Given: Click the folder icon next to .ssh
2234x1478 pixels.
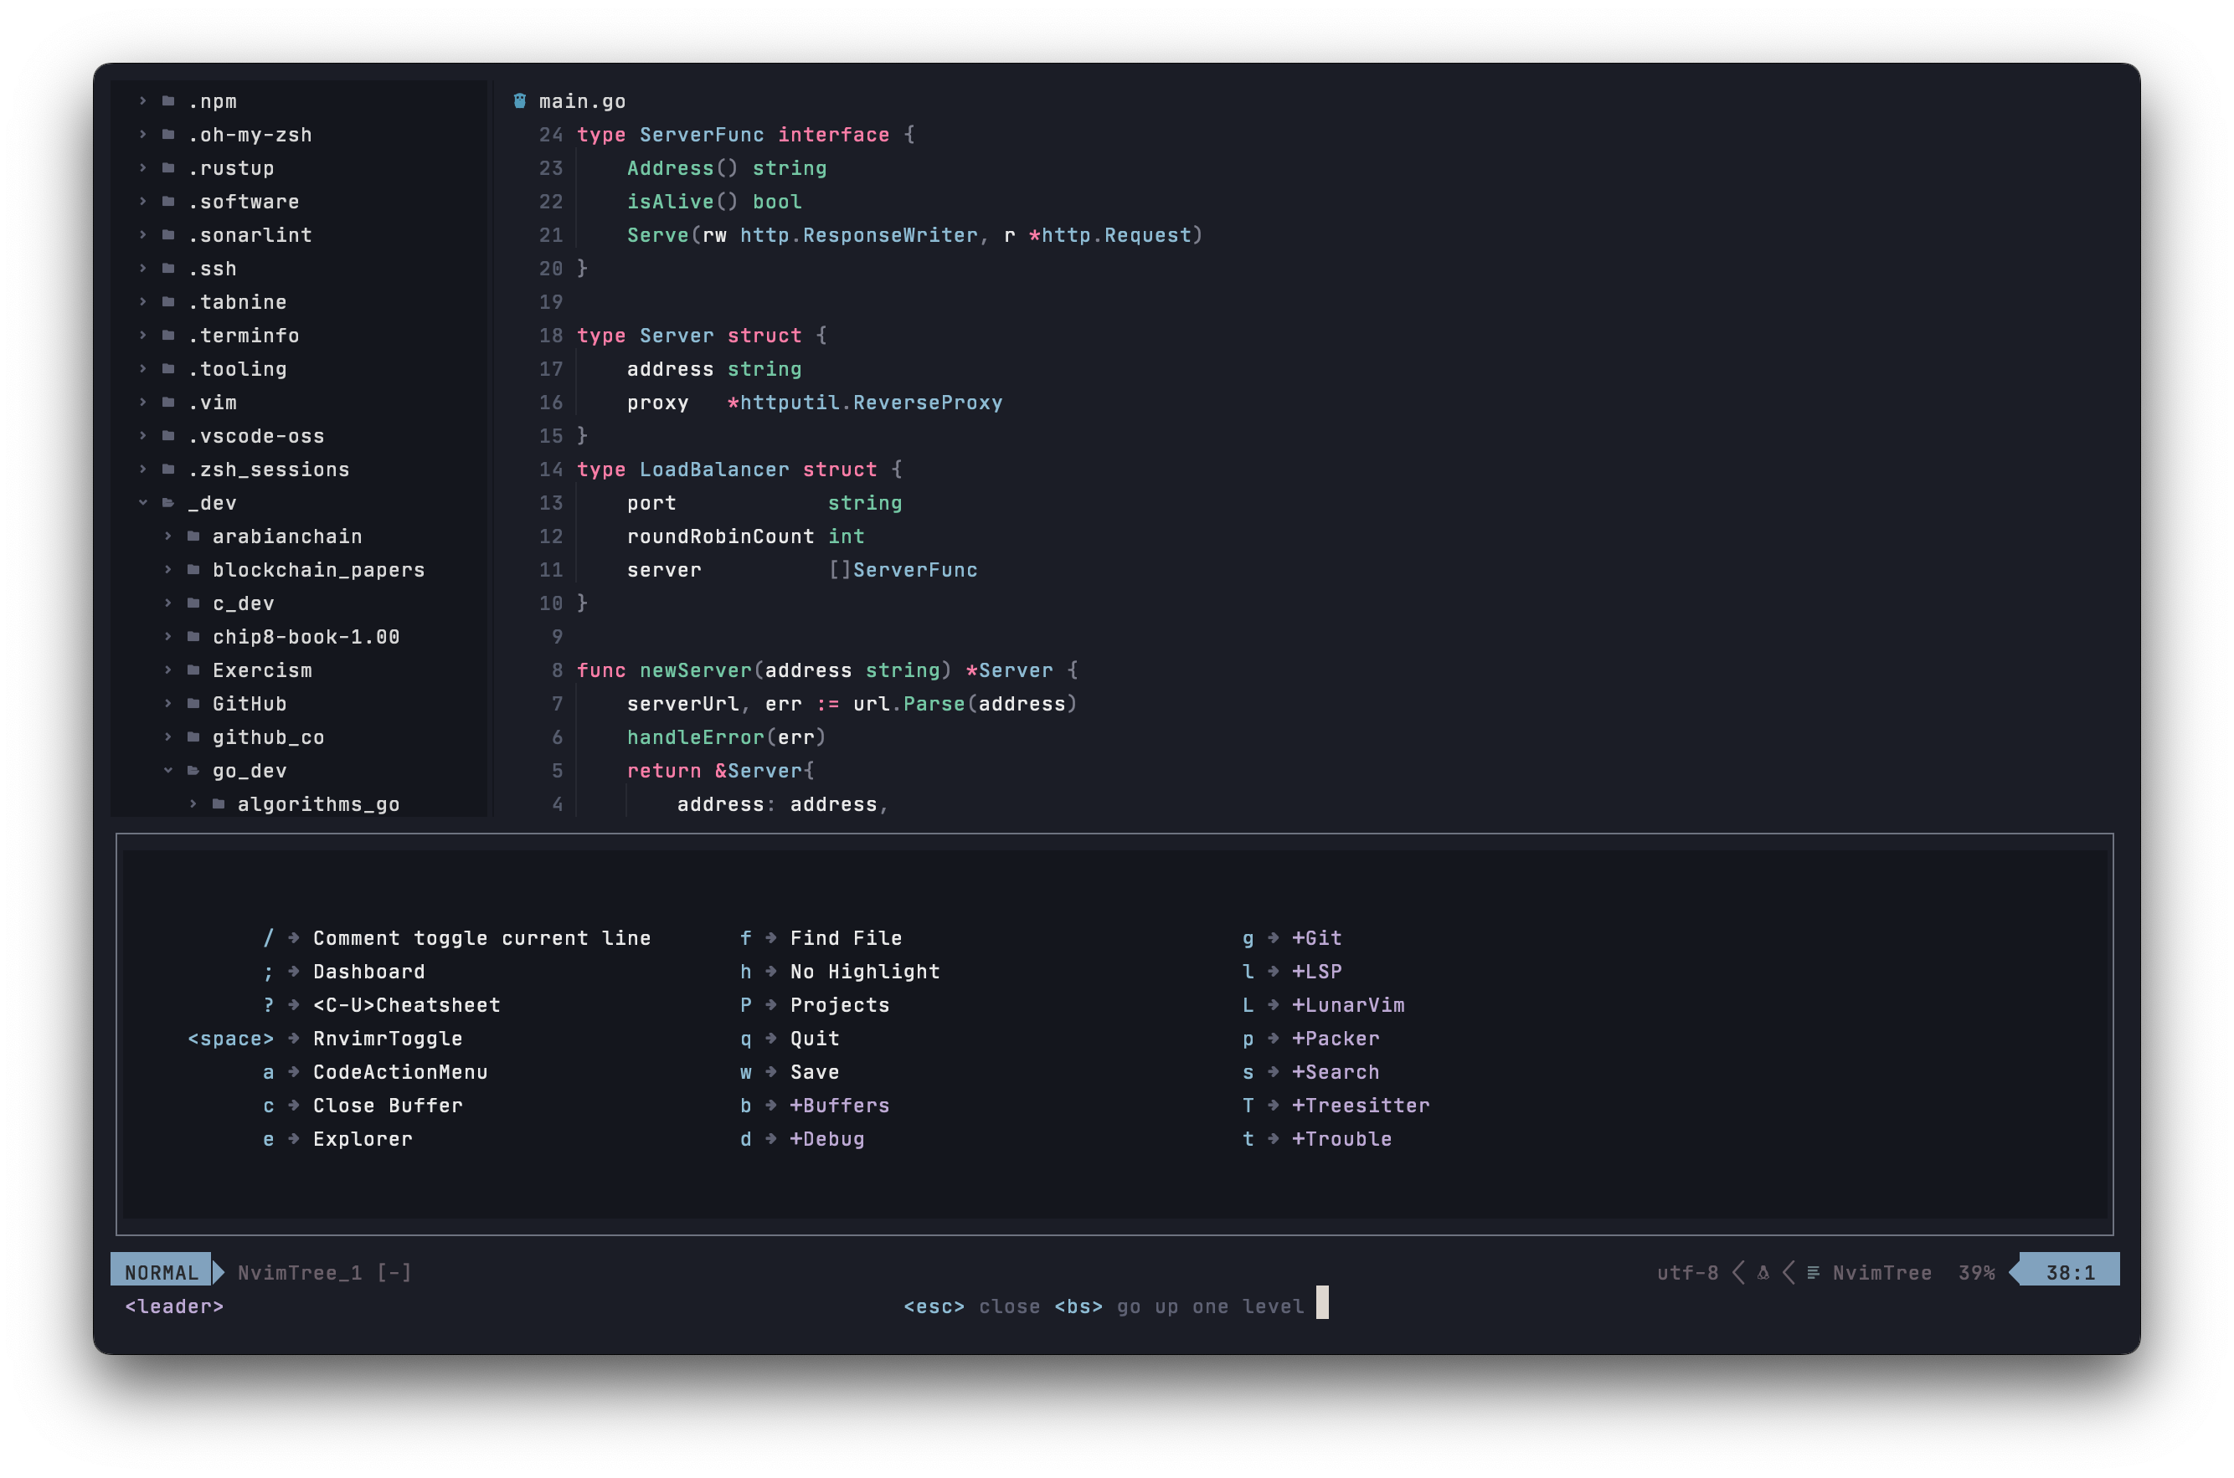Looking at the screenshot, I should coord(169,269).
